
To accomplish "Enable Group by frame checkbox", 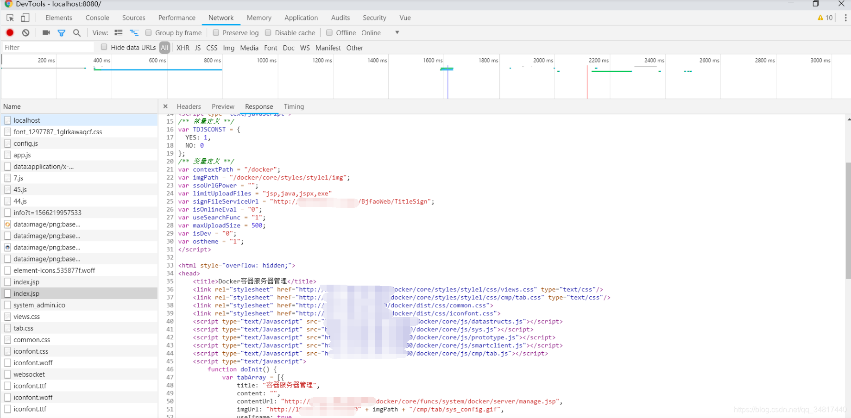I will (x=149, y=32).
